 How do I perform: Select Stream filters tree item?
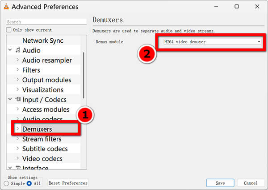pyautogui.click(x=42, y=139)
